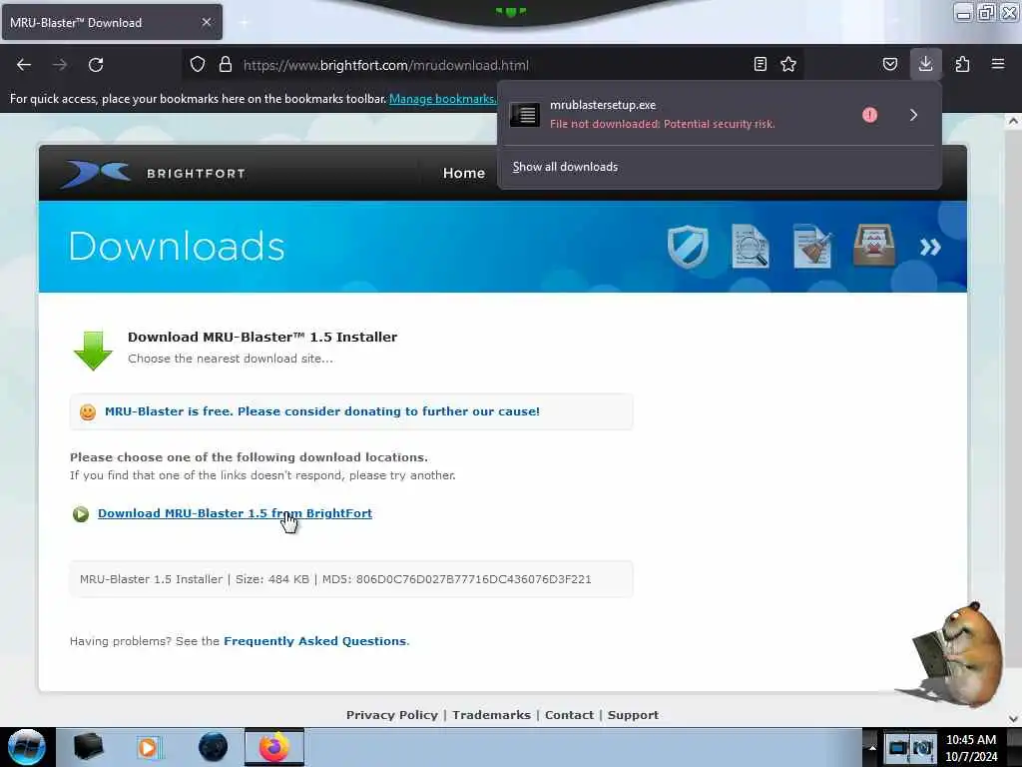Bookmark this page with the star icon
Image resolution: width=1022 pixels, height=767 pixels.
788,64
